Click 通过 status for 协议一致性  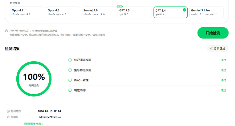point(223,80)
